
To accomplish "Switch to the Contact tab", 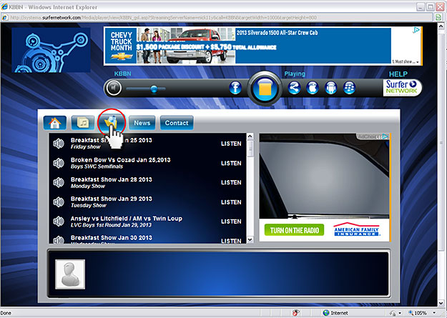I will 177,123.
